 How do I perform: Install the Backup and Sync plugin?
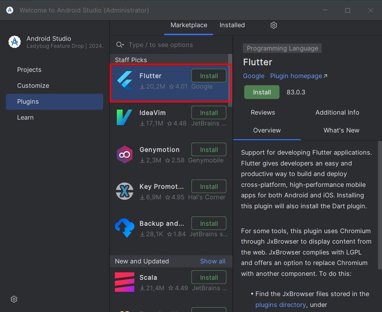[x=209, y=223]
